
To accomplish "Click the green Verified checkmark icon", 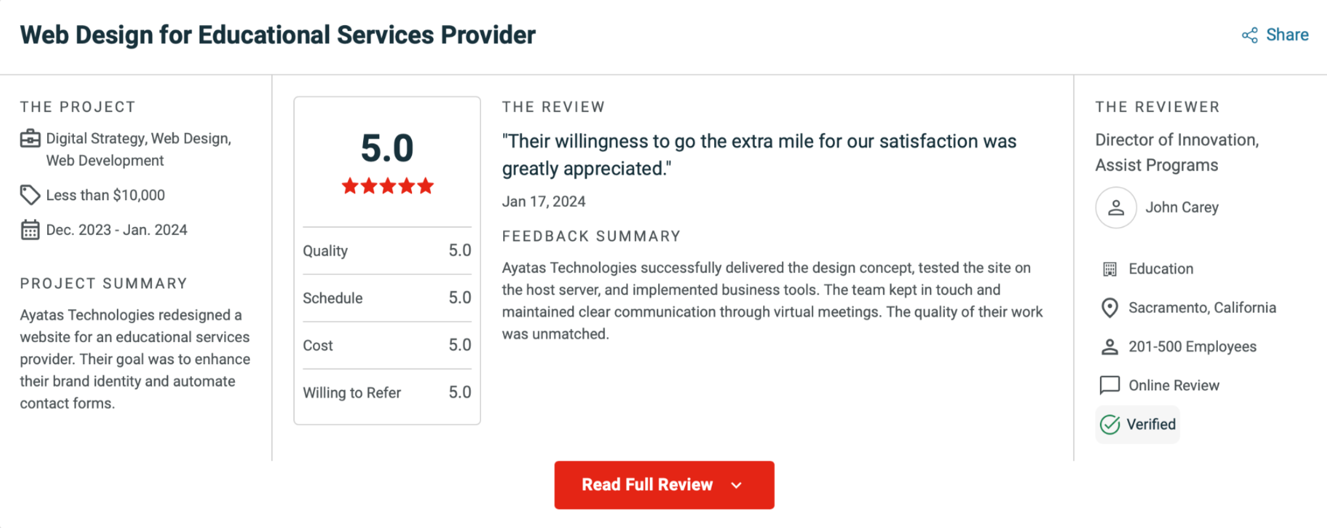I will point(1109,424).
